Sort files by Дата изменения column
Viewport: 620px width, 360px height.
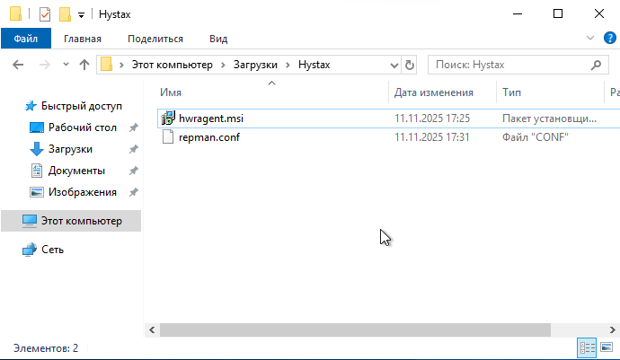coord(434,92)
